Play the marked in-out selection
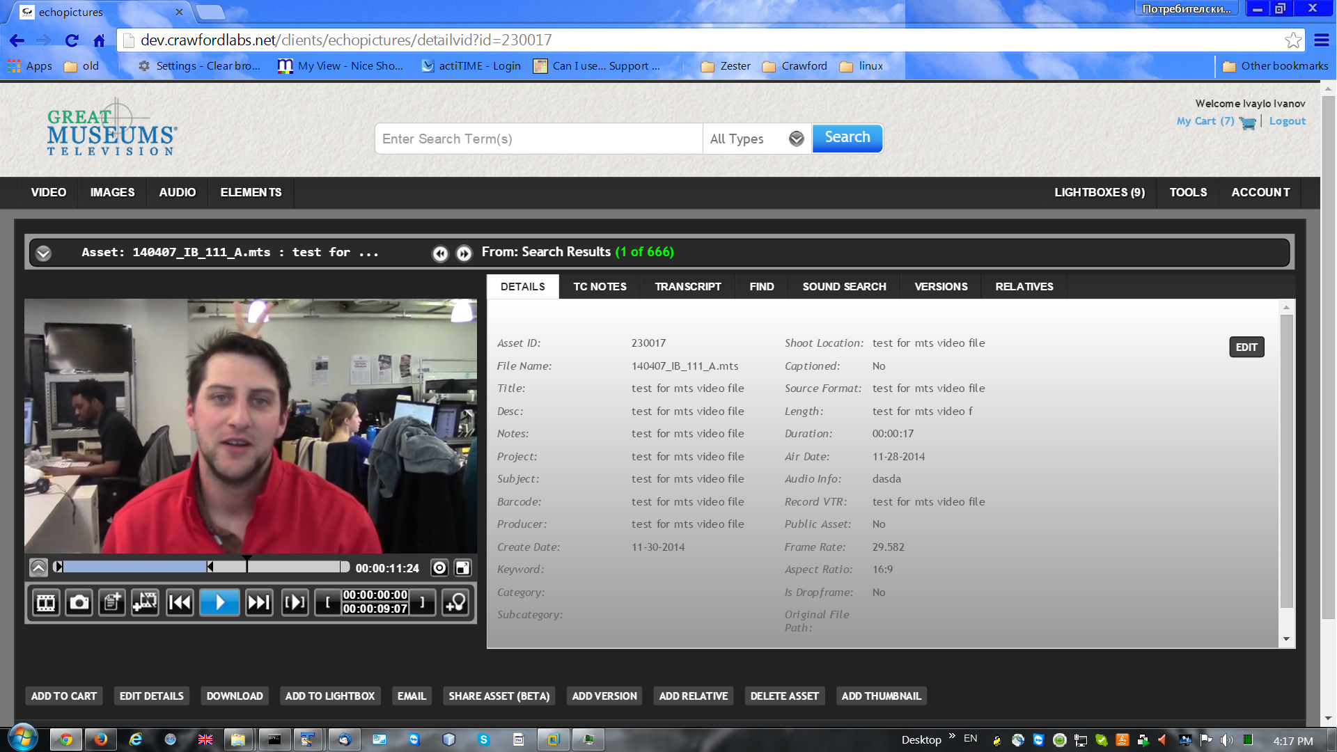 tap(295, 602)
